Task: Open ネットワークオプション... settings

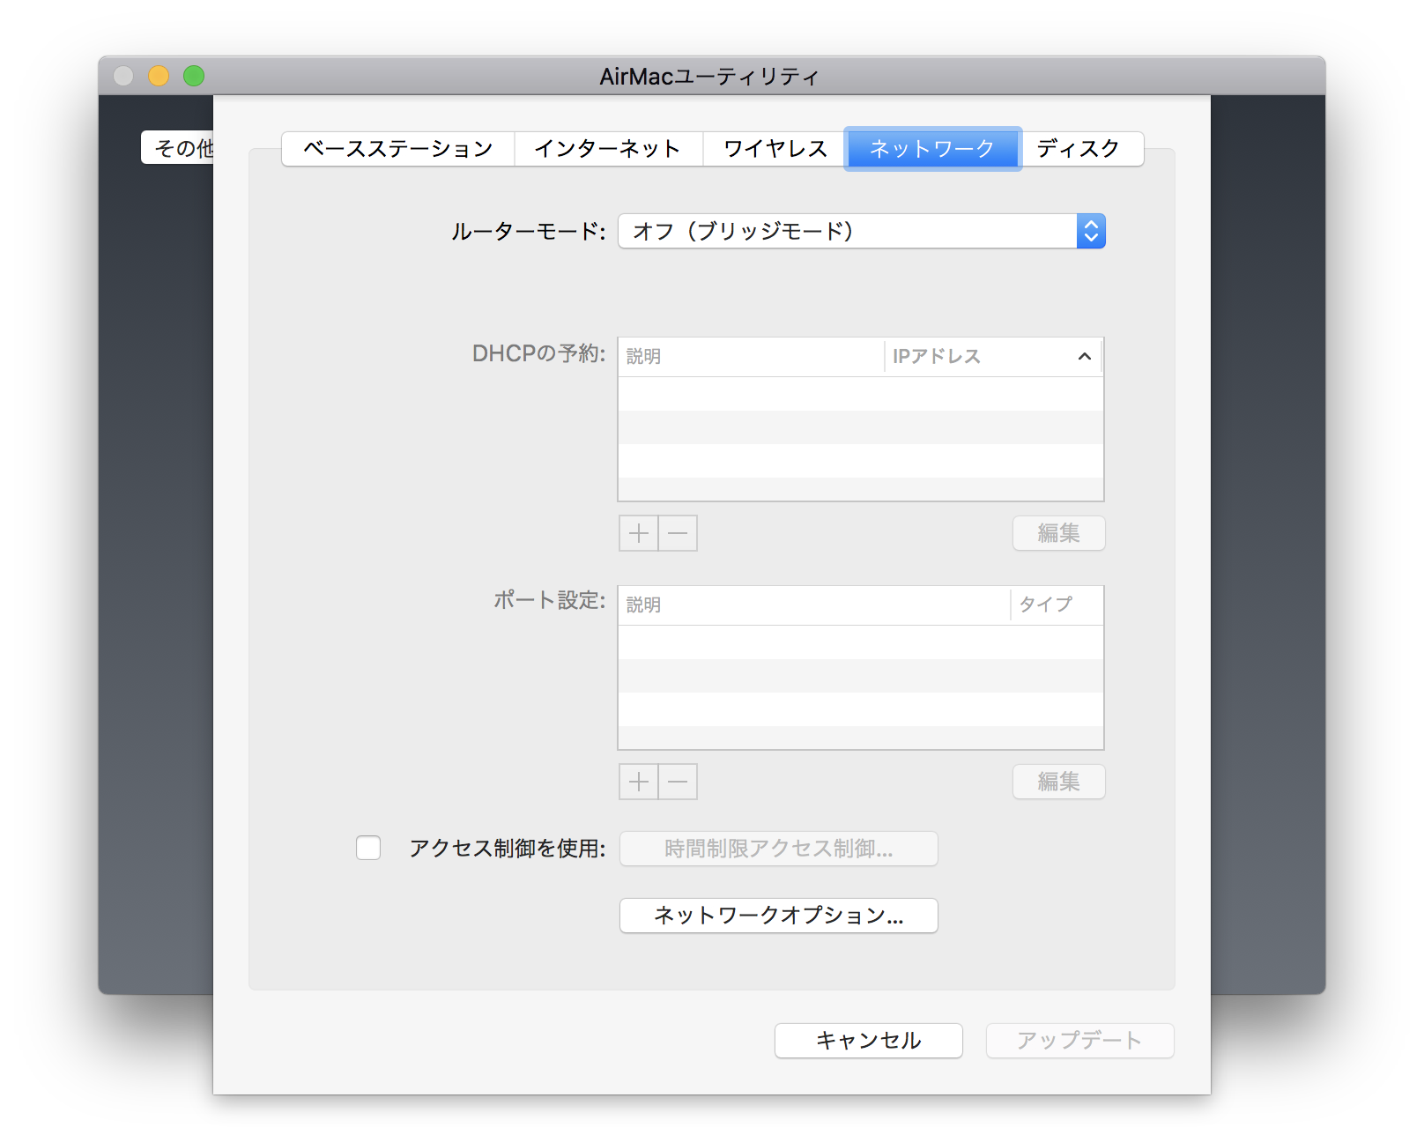Action: [x=778, y=916]
